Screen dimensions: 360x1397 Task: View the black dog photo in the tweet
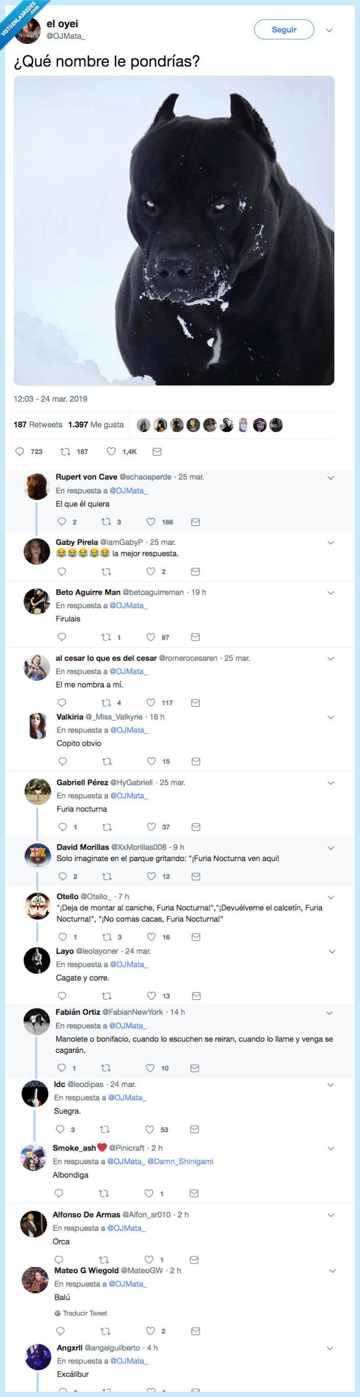coord(174,231)
